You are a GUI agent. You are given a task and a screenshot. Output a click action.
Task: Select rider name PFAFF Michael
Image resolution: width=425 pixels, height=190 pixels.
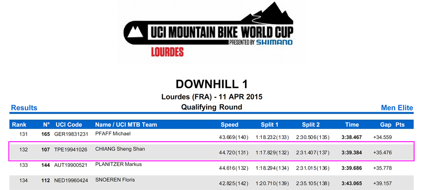(113, 133)
